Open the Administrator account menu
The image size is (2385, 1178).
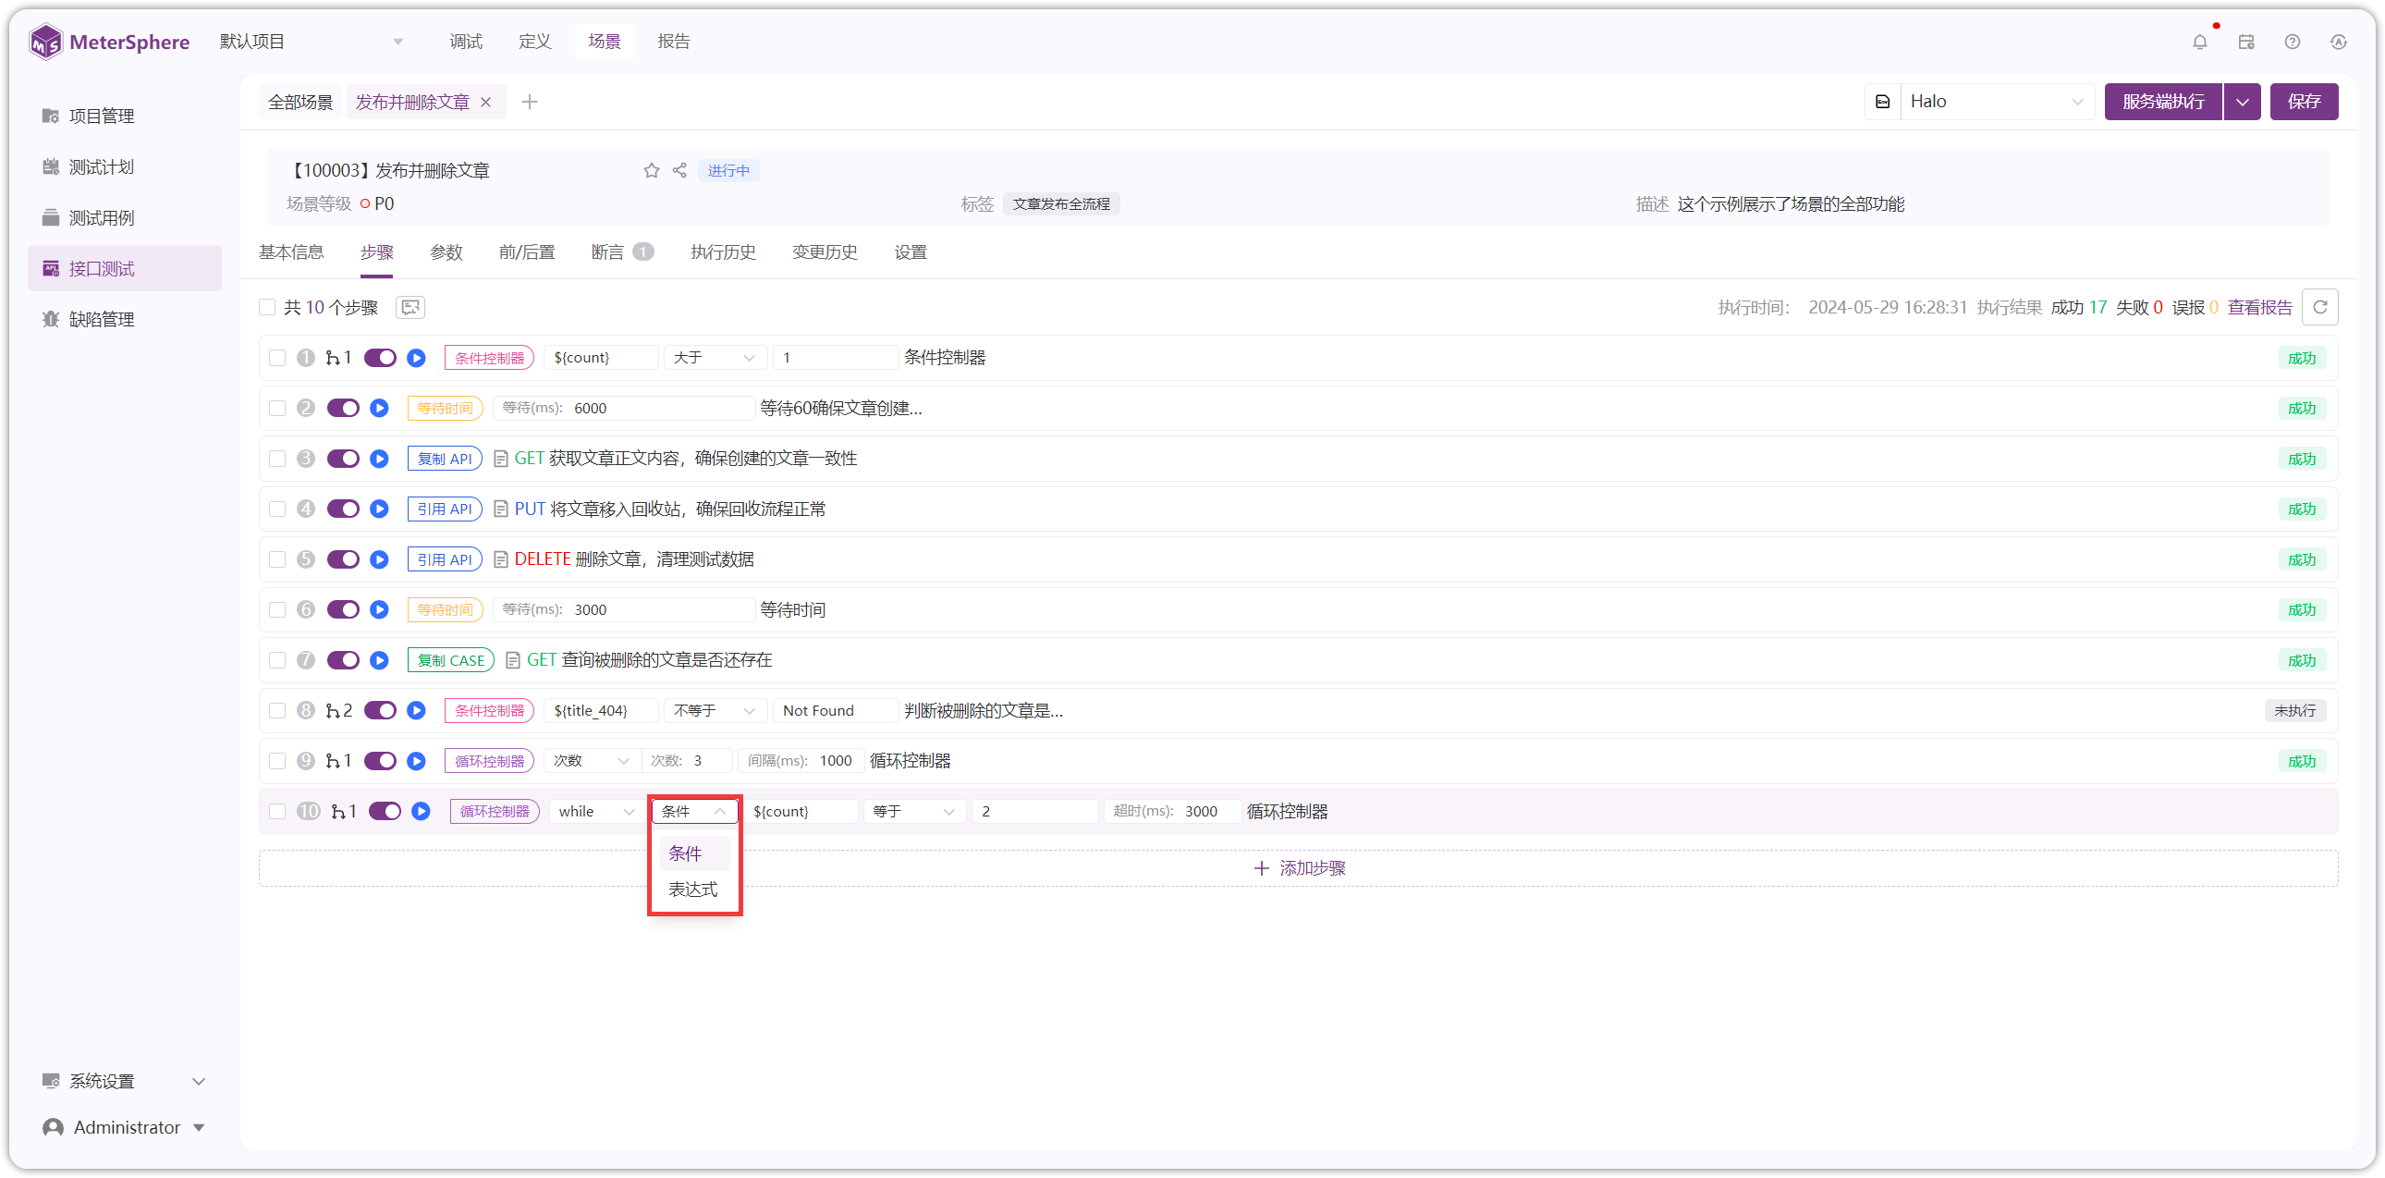(x=124, y=1127)
